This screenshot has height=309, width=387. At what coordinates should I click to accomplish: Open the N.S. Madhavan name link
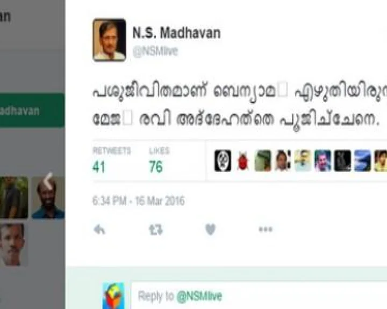(x=176, y=33)
